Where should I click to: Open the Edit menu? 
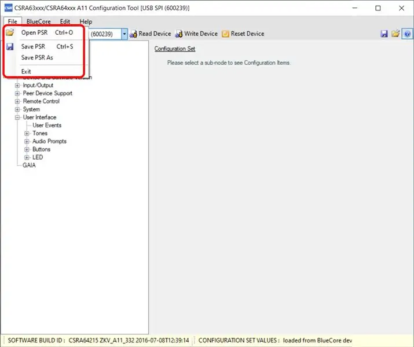[x=65, y=21]
